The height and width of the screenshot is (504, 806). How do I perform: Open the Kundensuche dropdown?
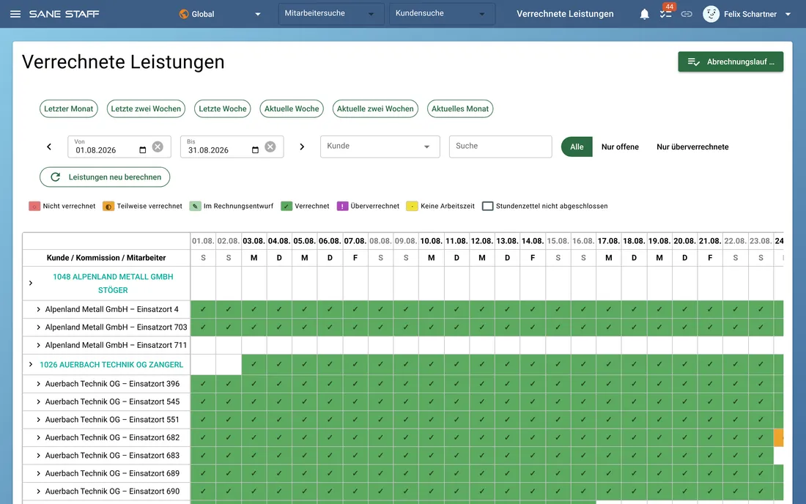tap(442, 14)
